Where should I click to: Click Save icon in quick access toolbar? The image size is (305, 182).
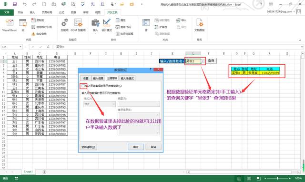tap(15, 4)
